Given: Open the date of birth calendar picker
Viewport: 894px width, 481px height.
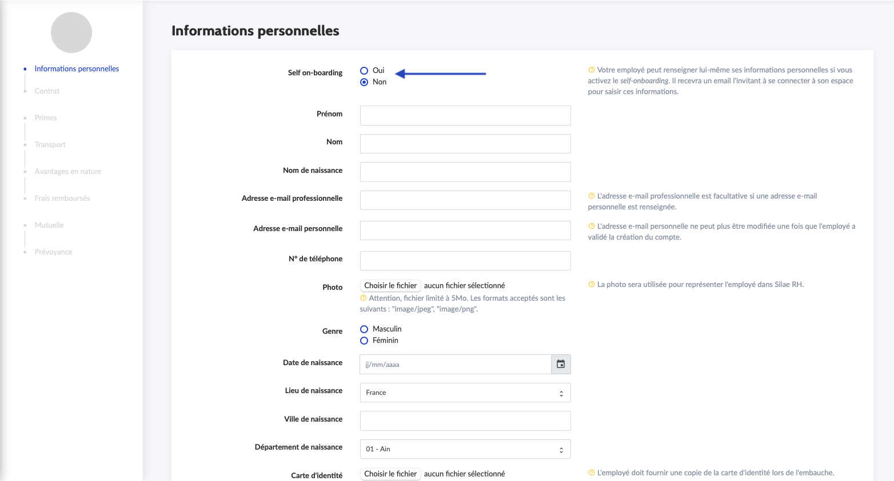Looking at the screenshot, I should 561,364.
